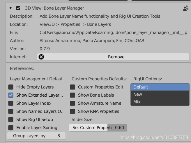Click the RigUI Options: heading
The width and height of the screenshot is (191, 143).
coord(148,79)
